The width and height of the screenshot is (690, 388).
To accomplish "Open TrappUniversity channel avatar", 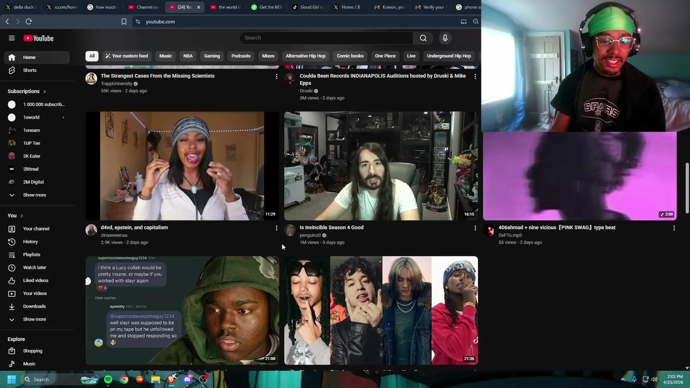I will pos(91,79).
